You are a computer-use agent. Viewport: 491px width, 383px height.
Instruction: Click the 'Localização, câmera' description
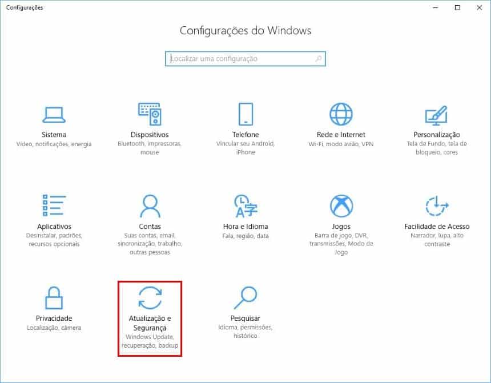click(x=54, y=328)
